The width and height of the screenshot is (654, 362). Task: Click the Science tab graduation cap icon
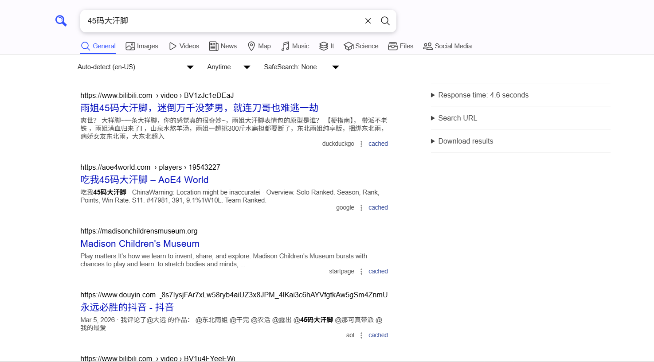click(x=349, y=46)
